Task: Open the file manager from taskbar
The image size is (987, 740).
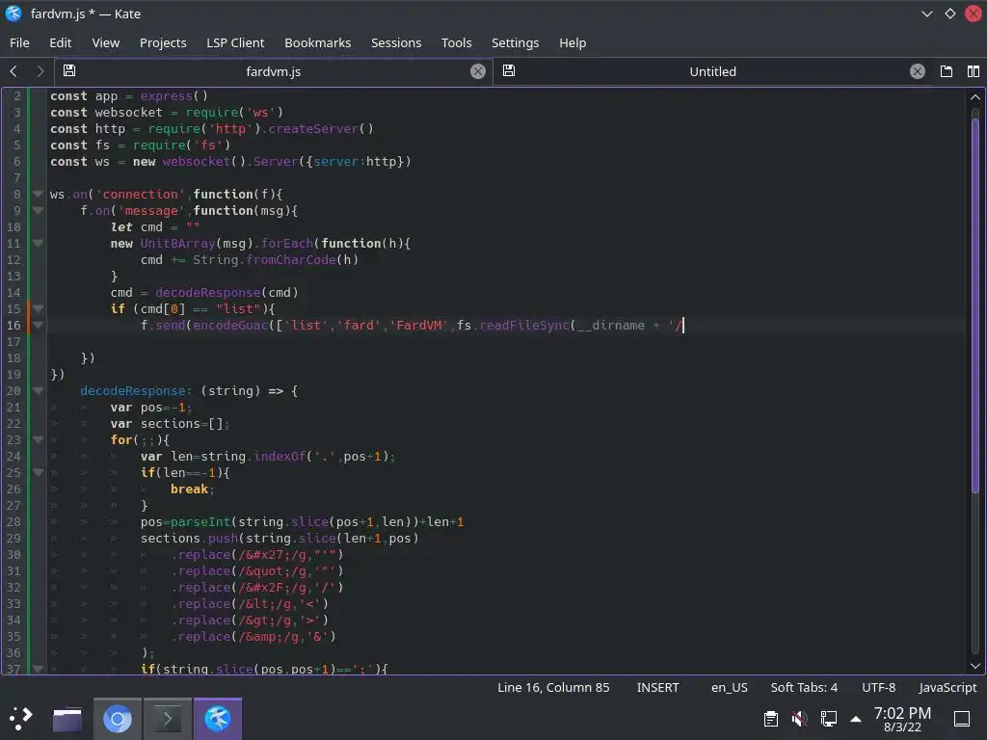Action: click(67, 719)
